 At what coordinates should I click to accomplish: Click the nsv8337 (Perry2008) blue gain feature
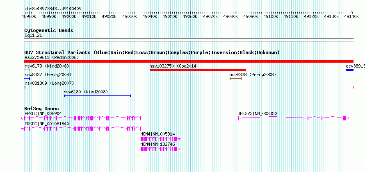point(27,79)
